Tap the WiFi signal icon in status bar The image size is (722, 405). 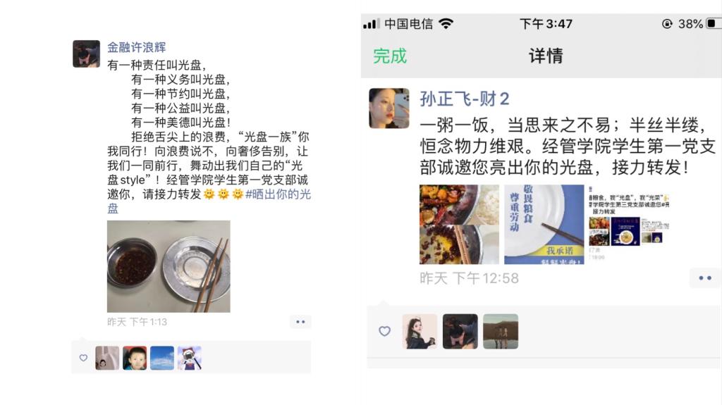click(x=446, y=23)
